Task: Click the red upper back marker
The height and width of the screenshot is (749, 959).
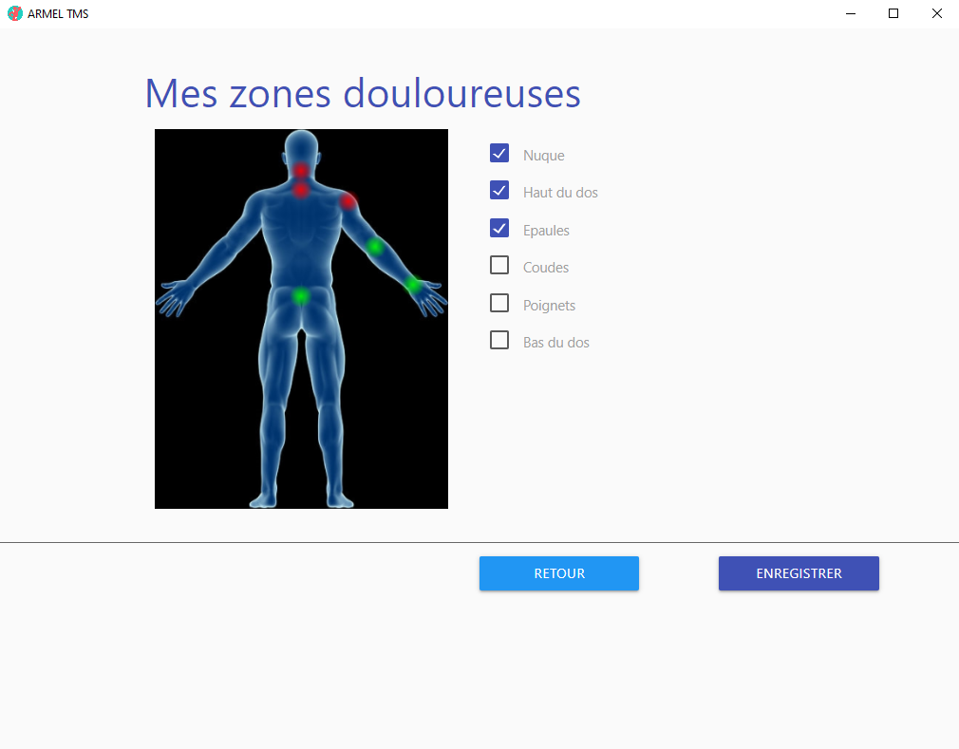Action: pos(300,190)
